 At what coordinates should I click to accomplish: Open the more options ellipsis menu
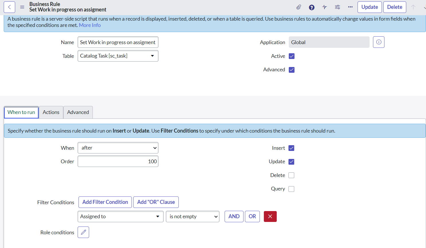(x=350, y=7)
